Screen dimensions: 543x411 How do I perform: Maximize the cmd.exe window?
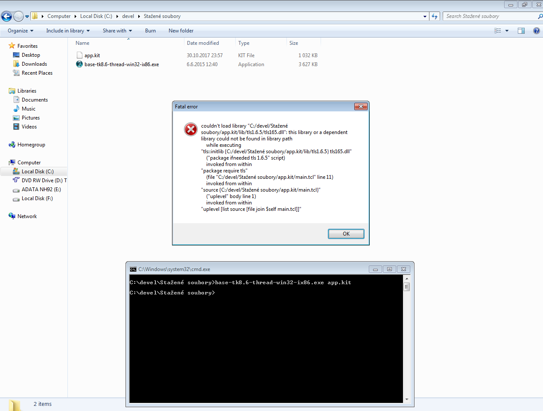(389, 269)
